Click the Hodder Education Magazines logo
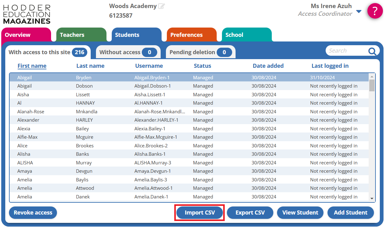386x230 pixels. [x=27, y=14]
